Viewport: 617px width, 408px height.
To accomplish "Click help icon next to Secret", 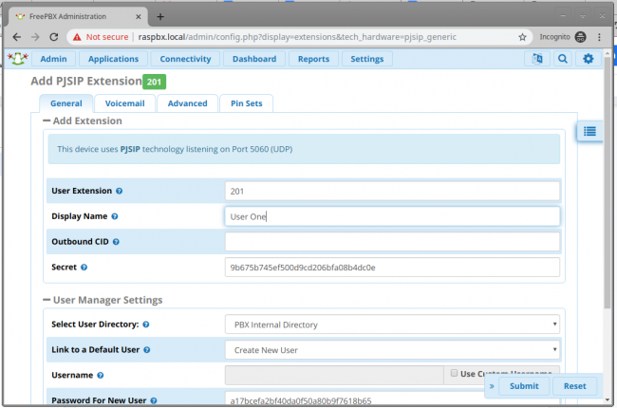I will [x=84, y=268].
